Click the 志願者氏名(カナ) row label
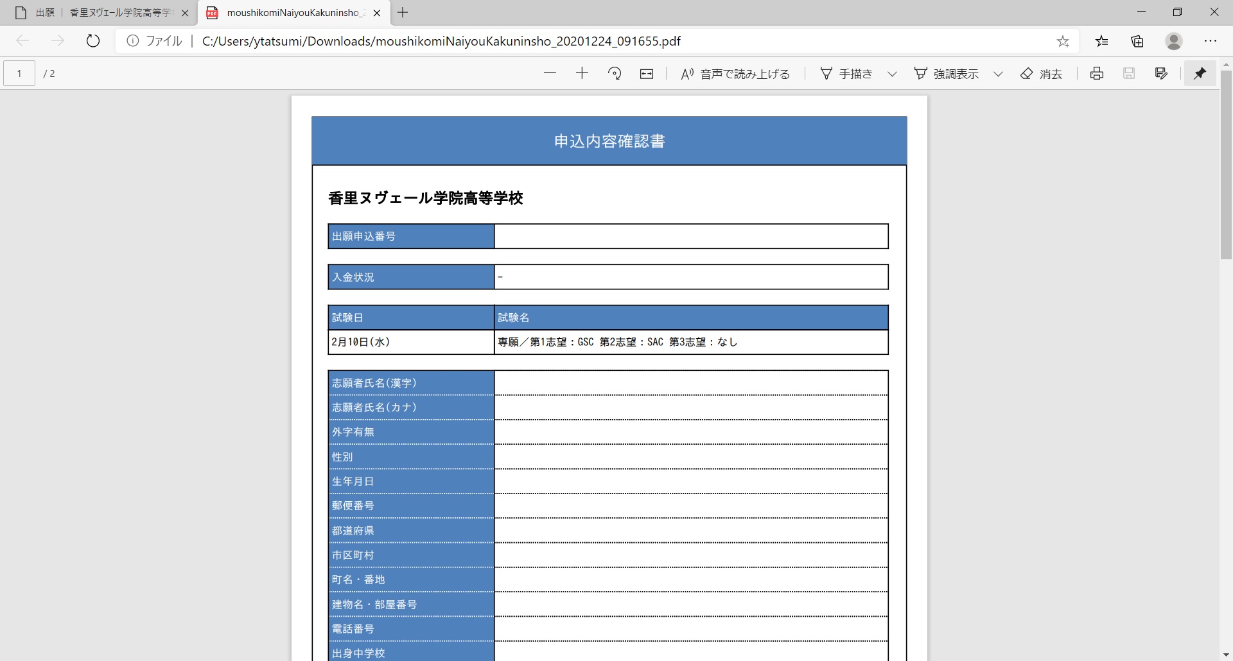The width and height of the screenshot is (1233, 661). [411, 408]
